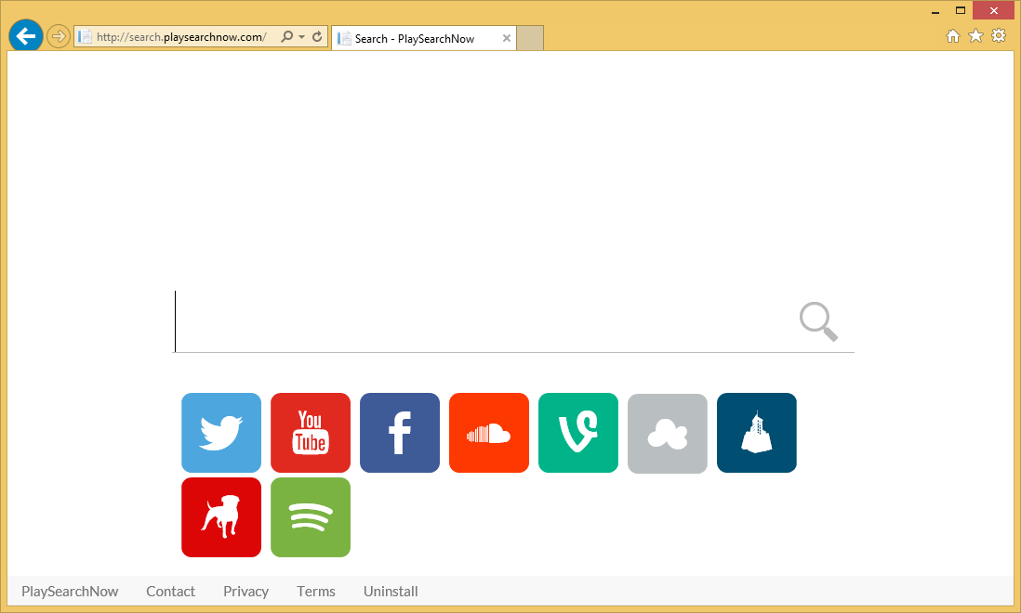Open the Zynga dog shortcut tile
Screen dimensions: 1021x613
[x=221, y=517]
